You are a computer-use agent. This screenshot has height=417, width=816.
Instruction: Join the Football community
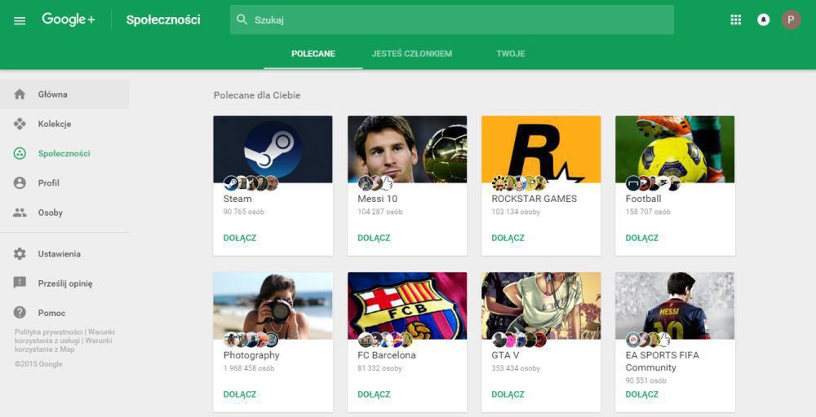[641, 238]
